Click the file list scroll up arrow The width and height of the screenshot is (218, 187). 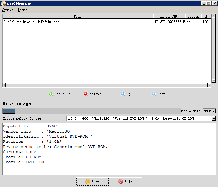pyautogui.click(x=214, y=16)
